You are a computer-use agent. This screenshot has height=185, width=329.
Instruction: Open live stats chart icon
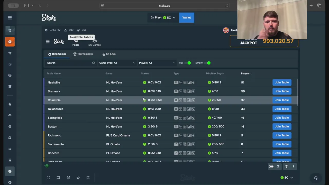tap(68, 178)
